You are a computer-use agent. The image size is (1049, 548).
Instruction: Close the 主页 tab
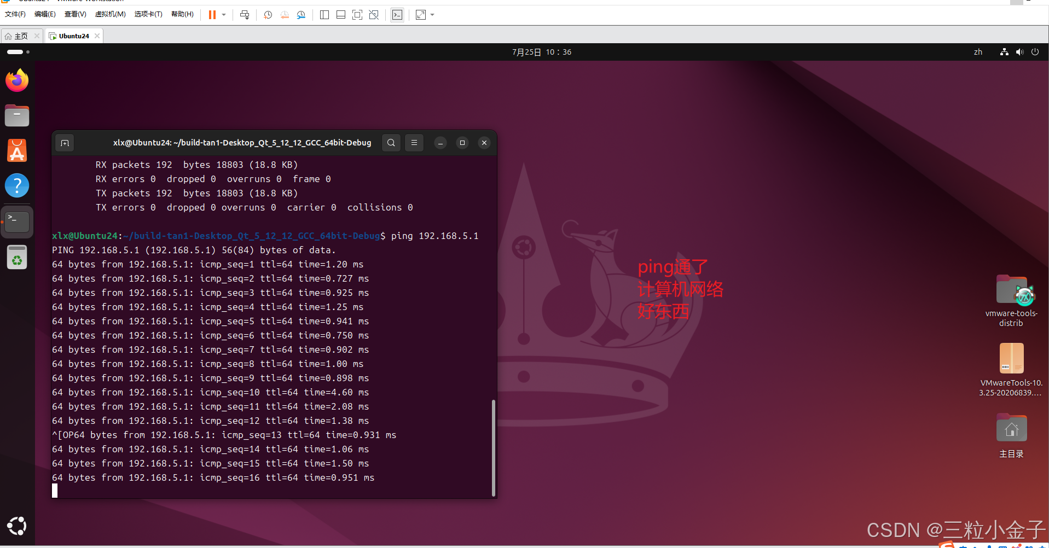point(37,36)
